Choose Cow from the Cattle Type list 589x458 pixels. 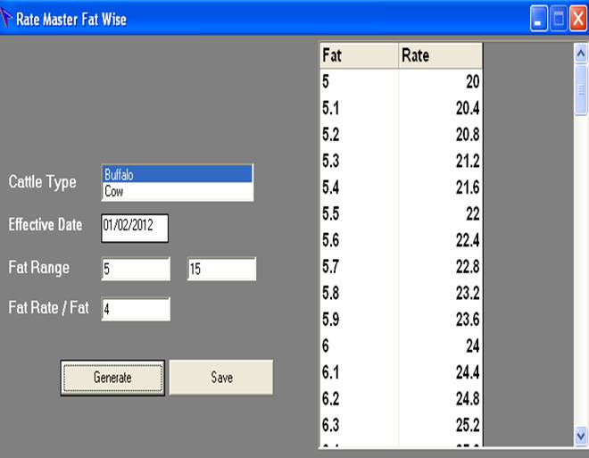point(177,192)
